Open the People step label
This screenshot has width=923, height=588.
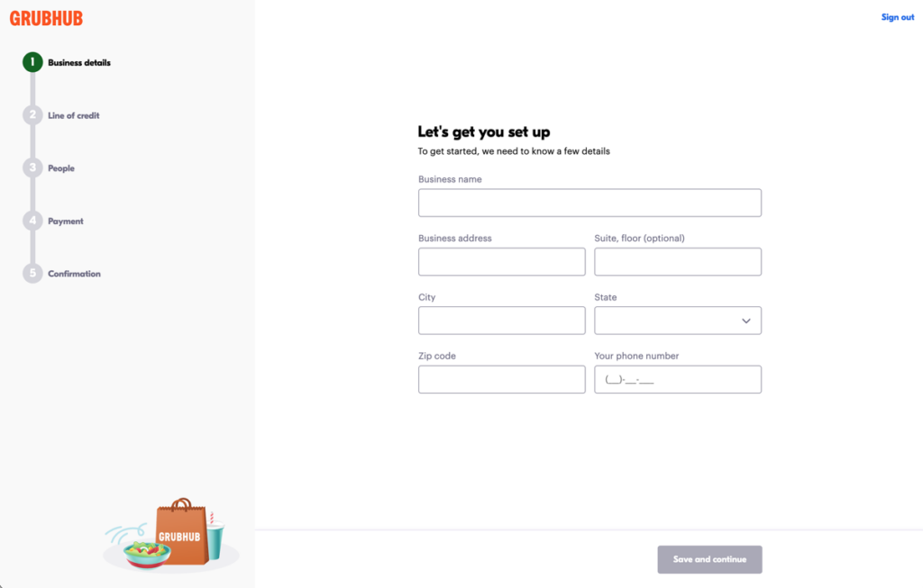61,168
